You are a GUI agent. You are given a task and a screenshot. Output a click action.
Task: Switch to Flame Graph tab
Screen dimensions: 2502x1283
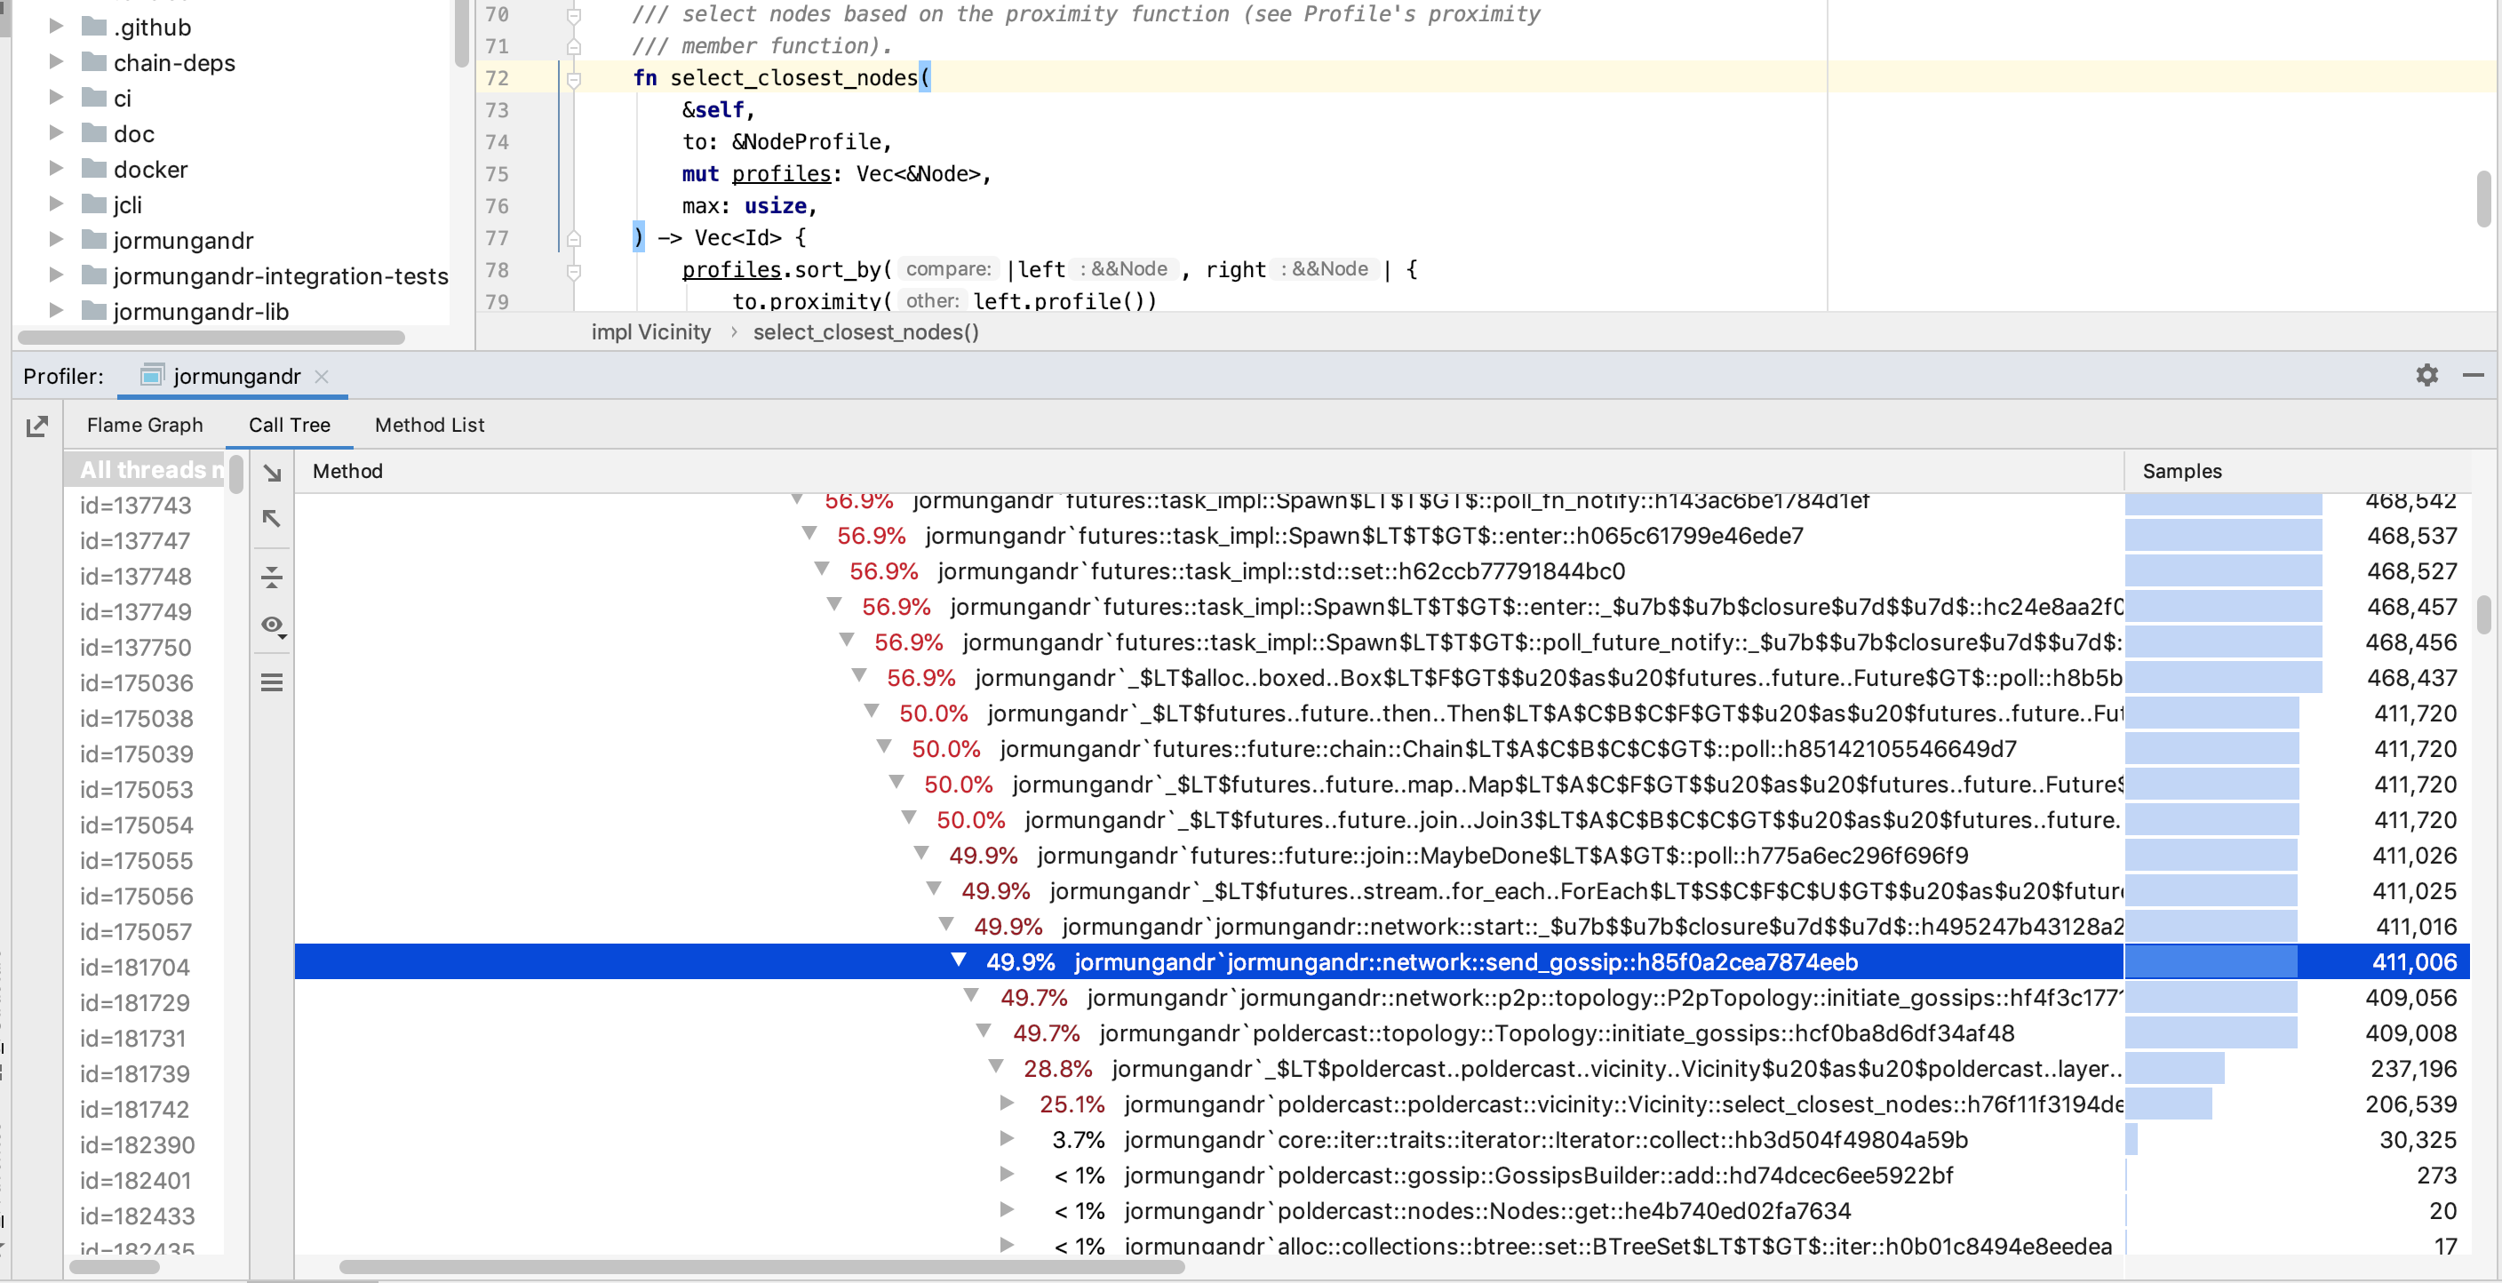point(145,425)
